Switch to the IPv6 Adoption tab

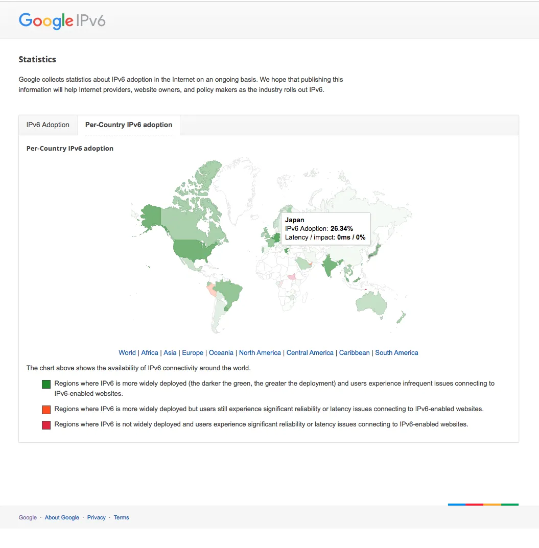point(48,125)
